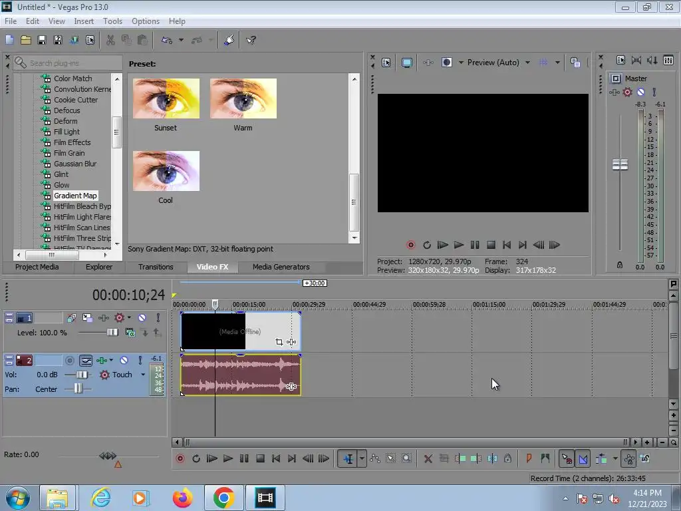Toggle Preview on External Monitor icon
This screenshot has width=681, height=511.
coord(407,63)
